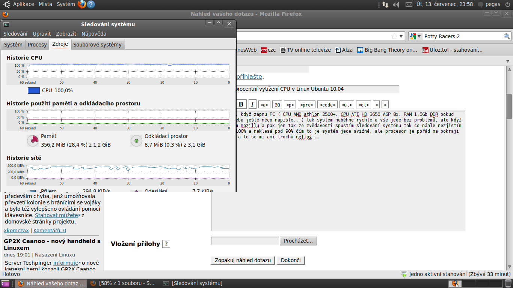Viewport: 513px width, 288px height.
Task: Click the attachment file path field
Action: (x=245, y=241)
